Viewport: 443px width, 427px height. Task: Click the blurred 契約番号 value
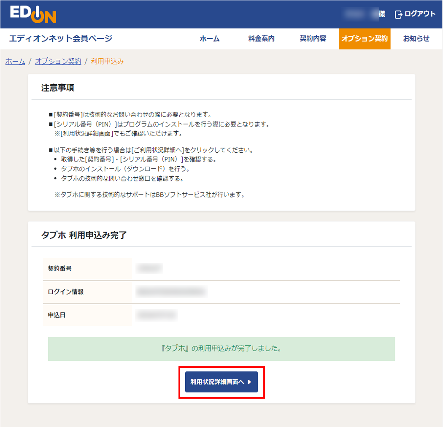(x=149, y=268)
